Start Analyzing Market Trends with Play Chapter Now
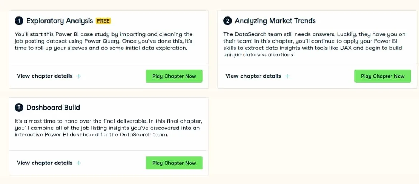Image resolution: width=419 pixels, height=184 pixels. tap(383, 76)
